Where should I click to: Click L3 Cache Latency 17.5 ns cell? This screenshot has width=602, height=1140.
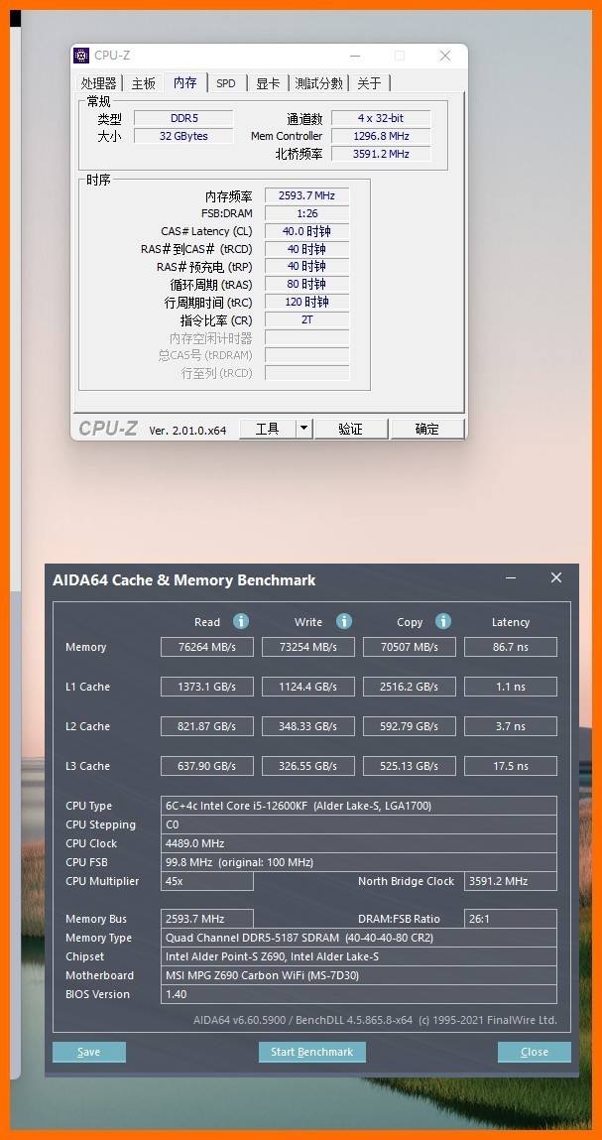(x=511, y=766)
